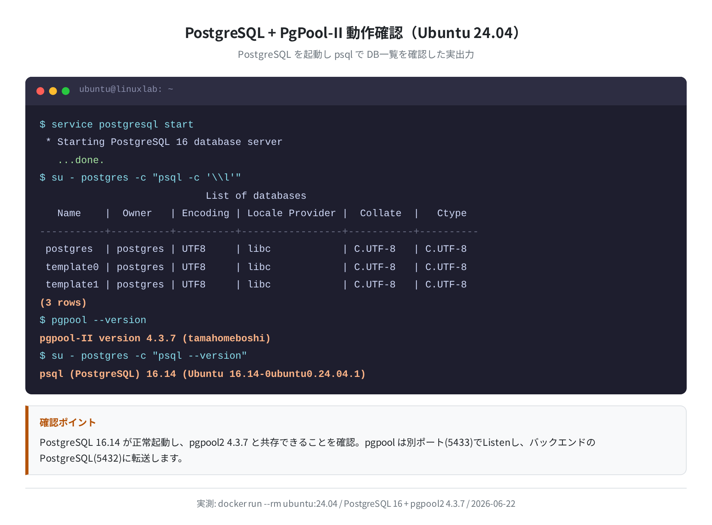The image size is (712, 525).
Task: Click the Encoding column header
Action: pos(205,213)
